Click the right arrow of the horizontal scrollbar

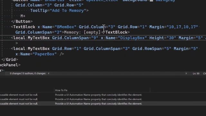click(x=186, y=73)
